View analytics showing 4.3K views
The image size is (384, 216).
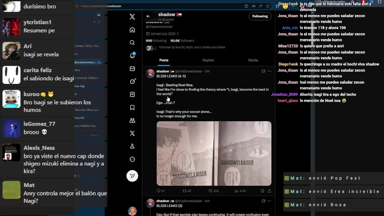tap(240, 191)
